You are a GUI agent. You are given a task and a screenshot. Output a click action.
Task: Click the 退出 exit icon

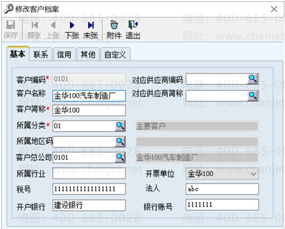coord(133,30)
